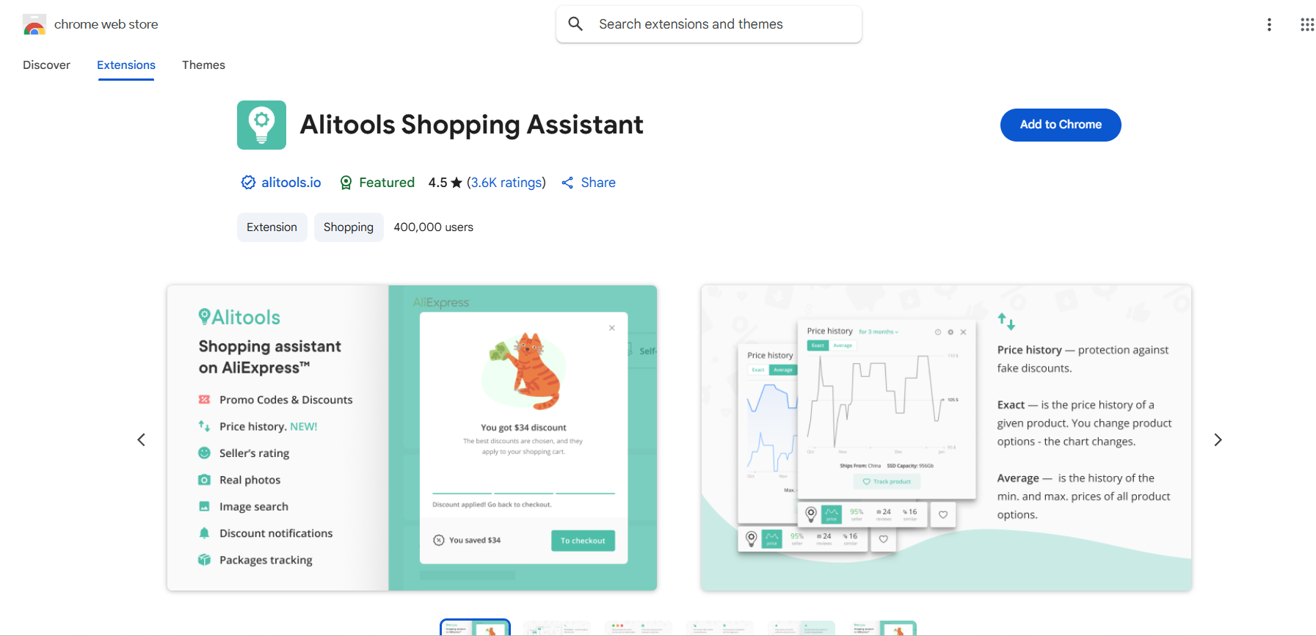Open the Google apps grid

tap(1307, 24)
